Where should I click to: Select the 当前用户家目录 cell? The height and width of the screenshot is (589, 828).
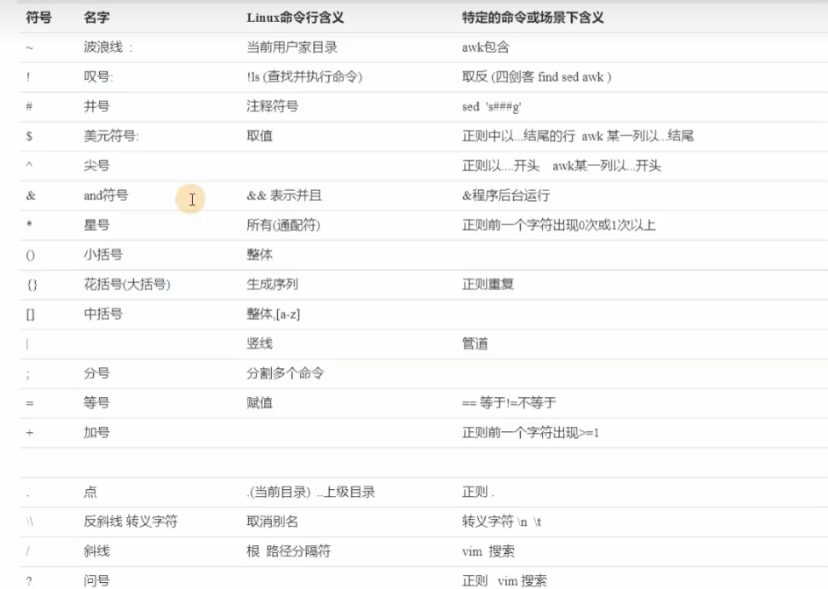292,47
